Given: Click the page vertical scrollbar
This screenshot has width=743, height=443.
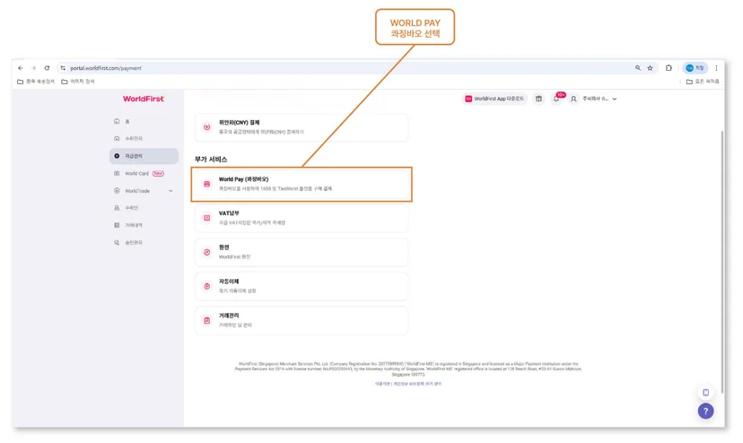Looking at the screenshot, I should tap(722, 262).
